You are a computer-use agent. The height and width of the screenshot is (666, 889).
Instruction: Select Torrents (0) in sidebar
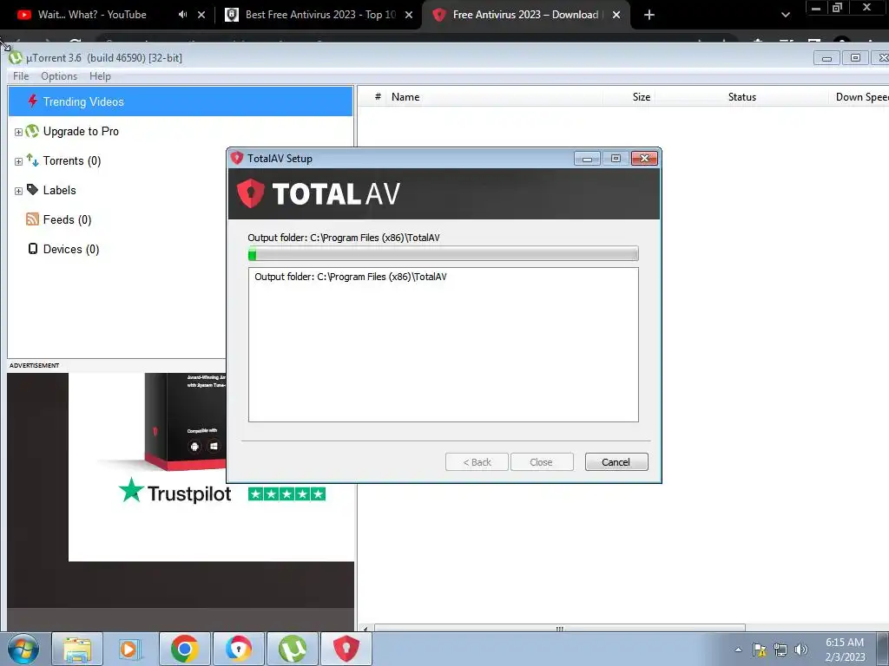click(72, 160)
